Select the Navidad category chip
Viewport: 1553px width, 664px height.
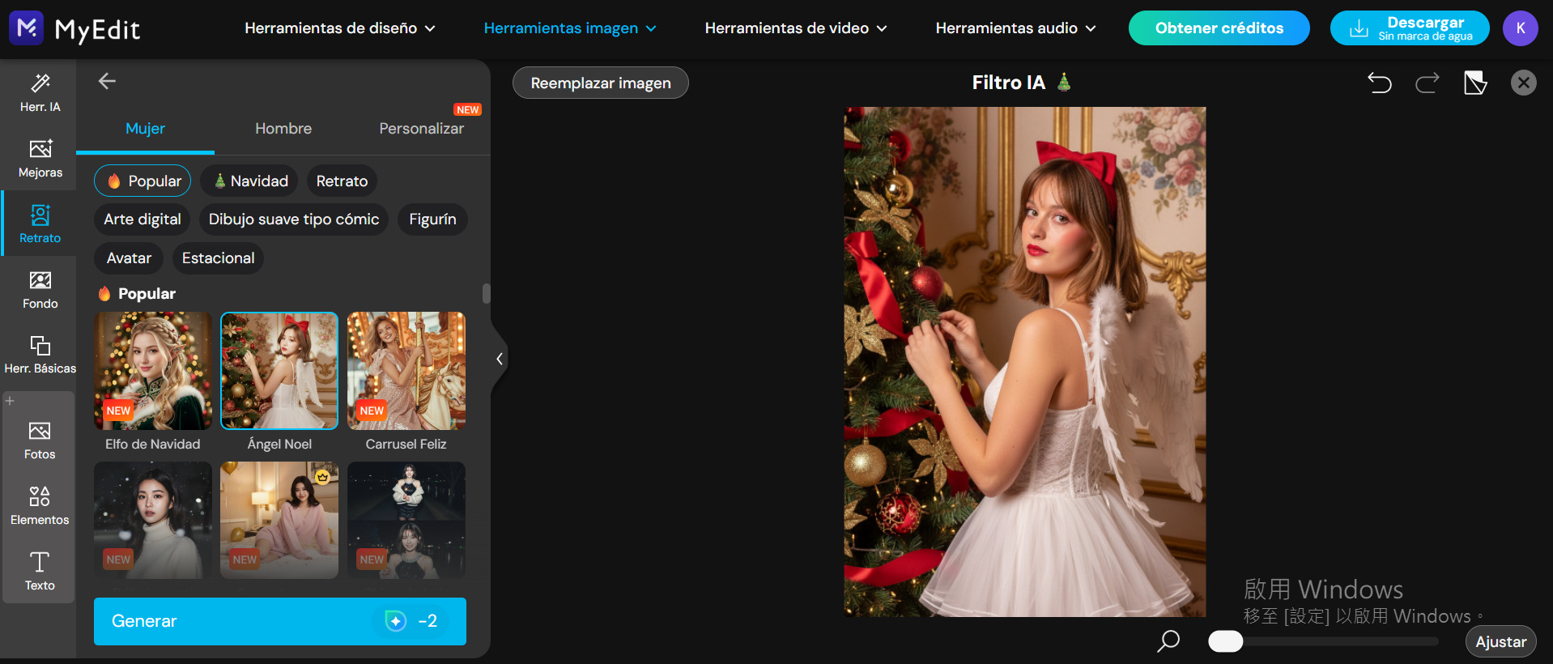(249, 181)
